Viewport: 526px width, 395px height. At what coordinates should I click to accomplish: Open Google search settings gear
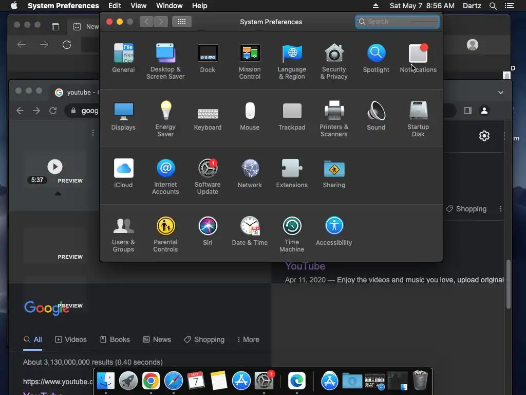coord(484,136)
